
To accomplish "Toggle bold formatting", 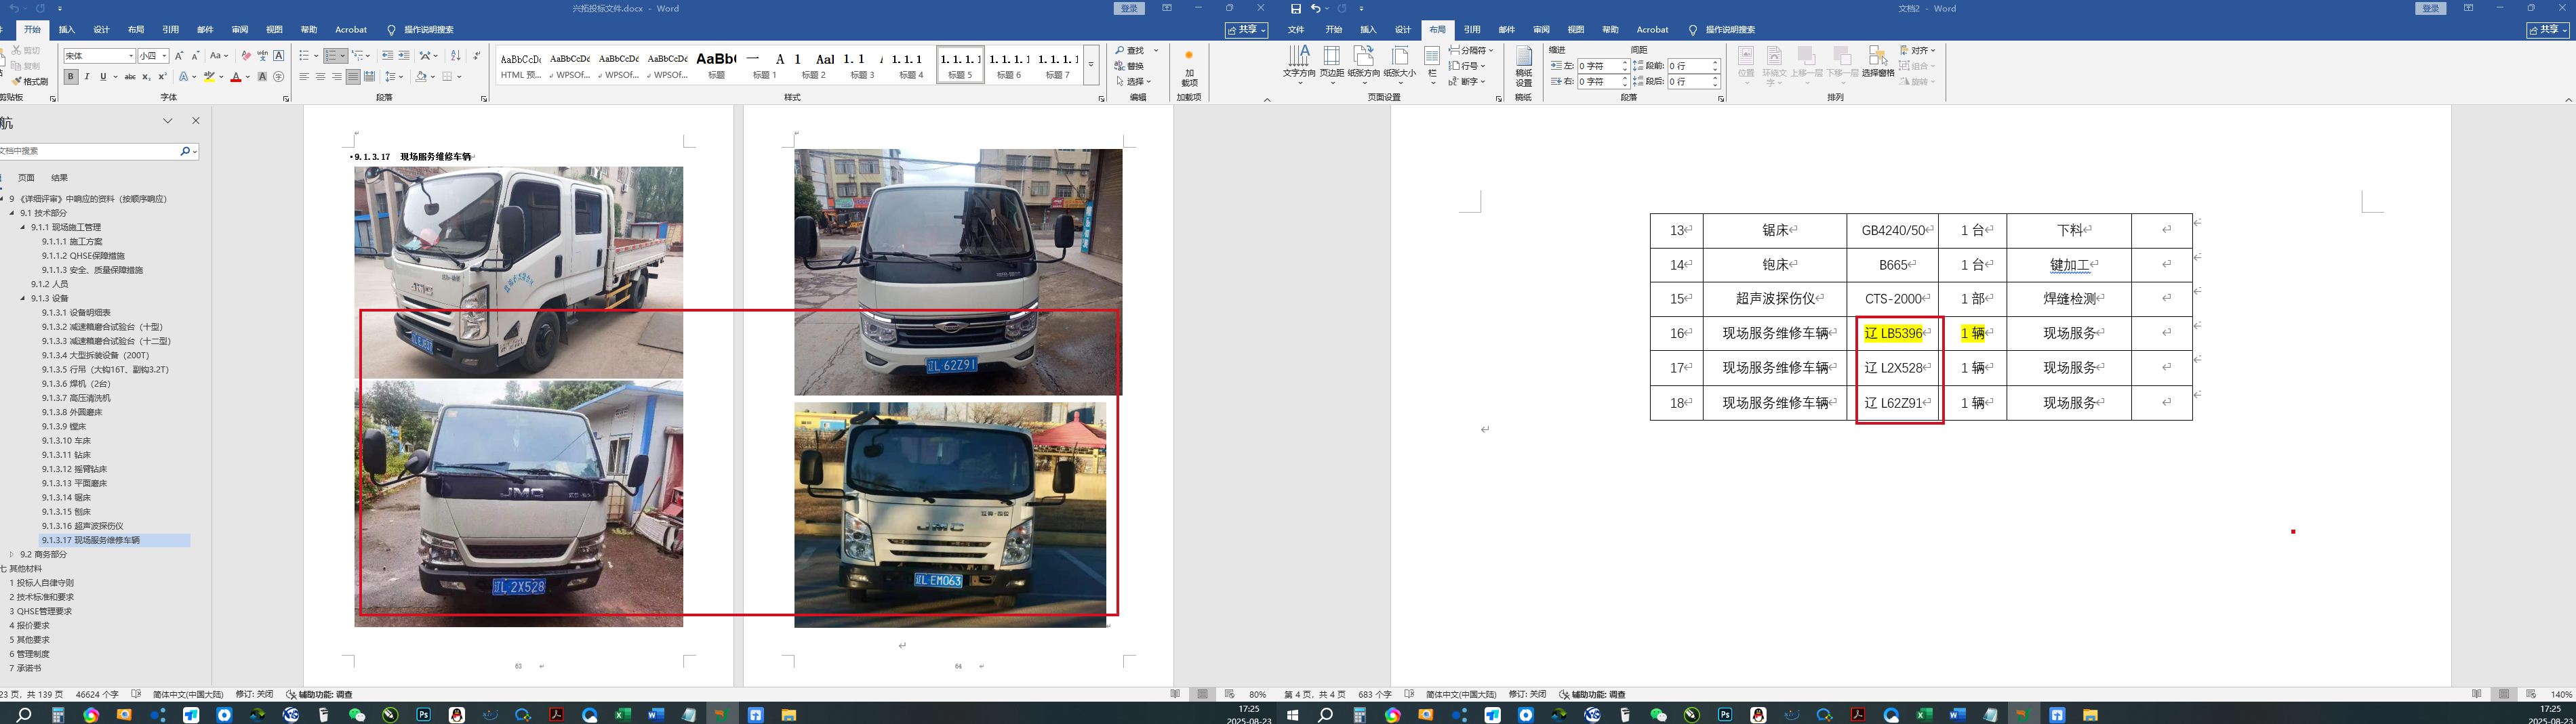I will [71, 77].
